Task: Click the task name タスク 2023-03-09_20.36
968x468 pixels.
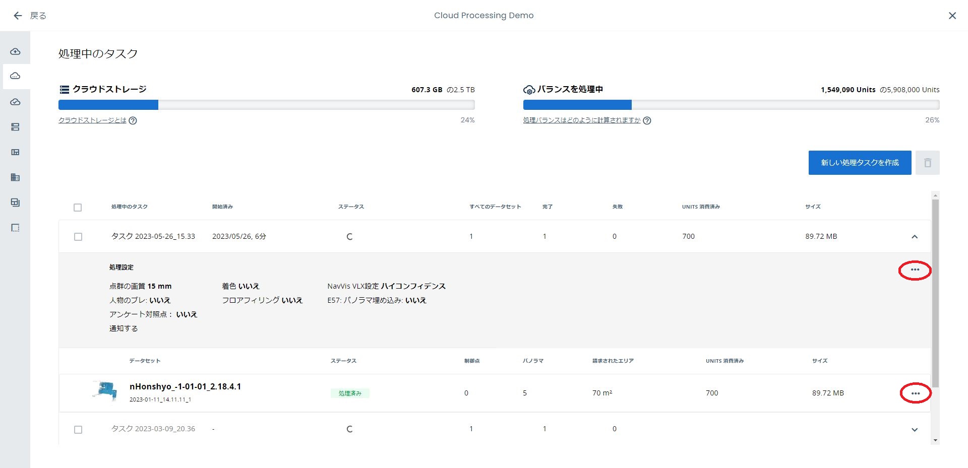Action: pos(153,429)
